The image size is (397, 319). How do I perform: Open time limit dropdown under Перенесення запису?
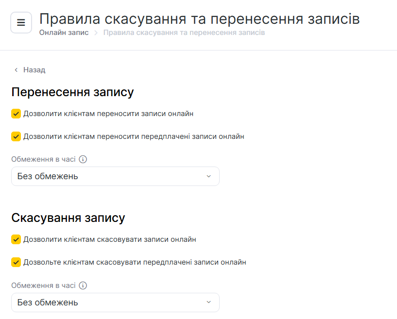pos(115,176)
